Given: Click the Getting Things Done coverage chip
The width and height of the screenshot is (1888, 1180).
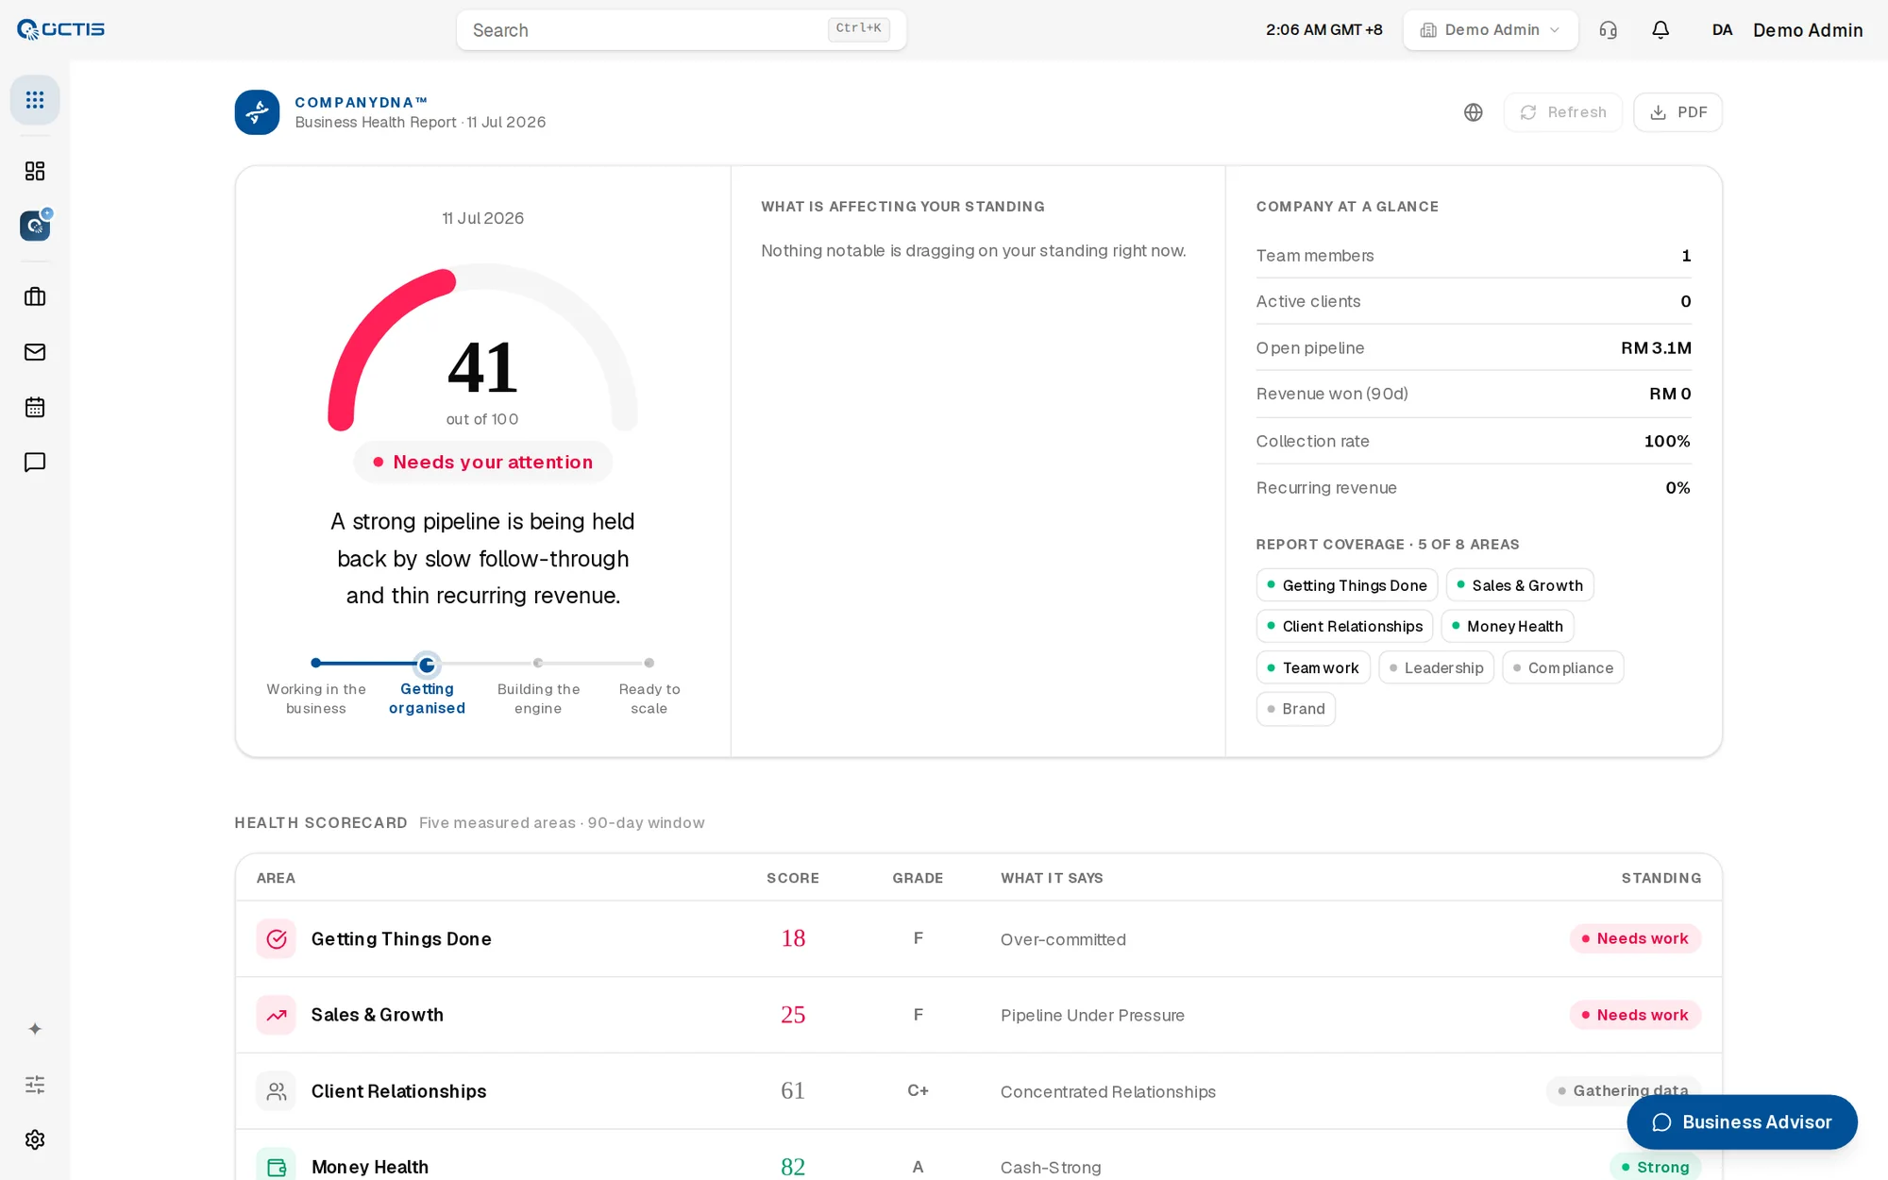Looking at the screenshot, I should pos(1346,585).
